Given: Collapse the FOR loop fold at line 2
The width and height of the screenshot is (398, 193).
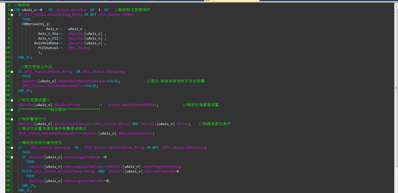Looking at the screenshot, I should (x=12, y=10).
